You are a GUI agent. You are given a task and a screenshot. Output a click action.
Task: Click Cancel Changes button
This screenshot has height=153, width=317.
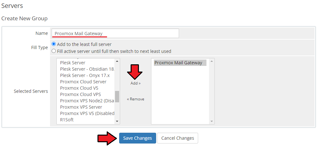(177, 138)
